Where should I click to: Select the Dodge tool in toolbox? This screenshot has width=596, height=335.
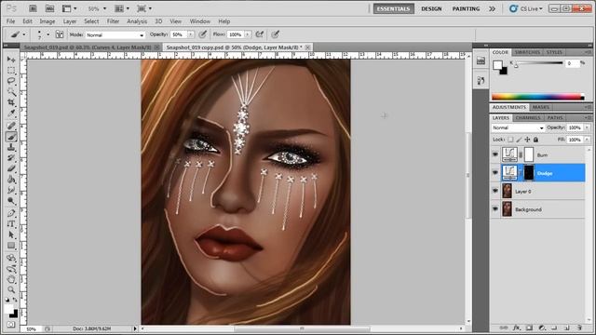(x=11, y=201)
